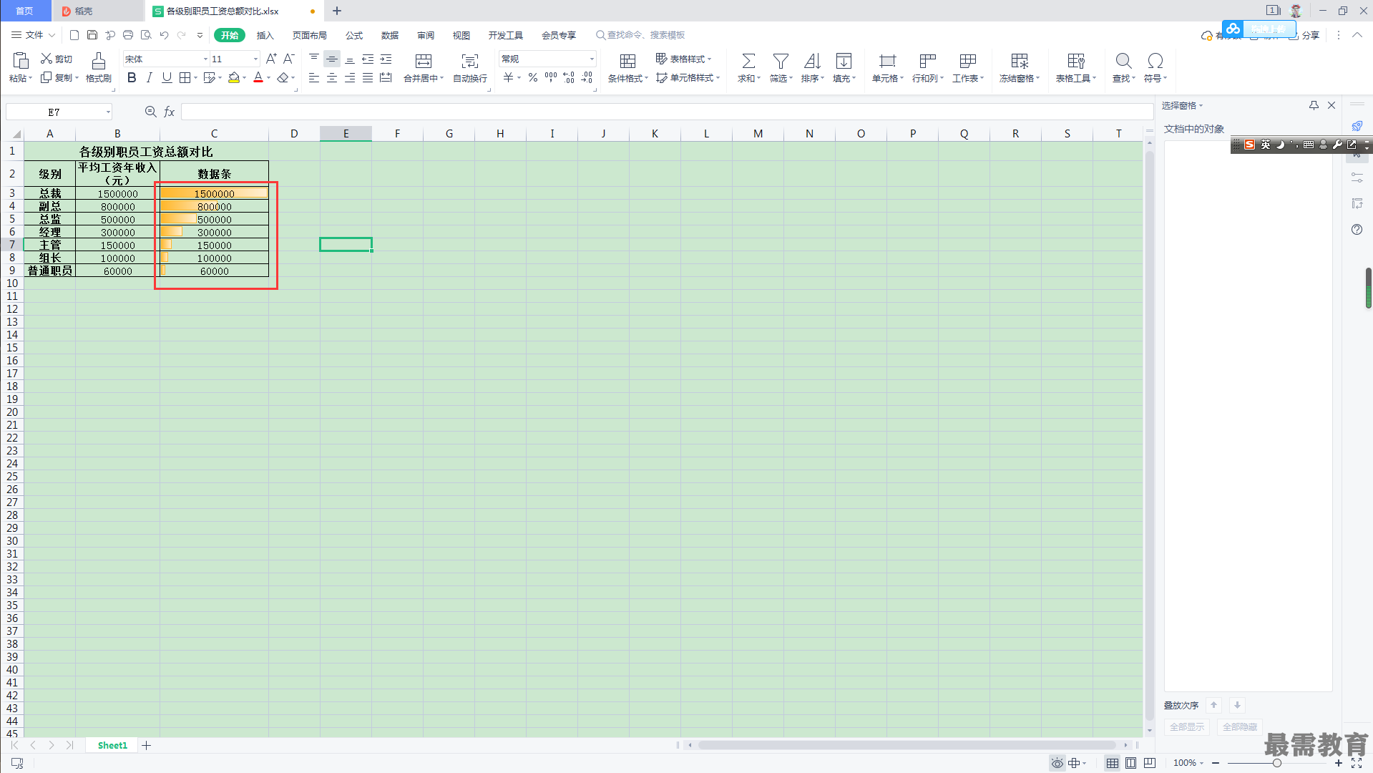Click the red font color swatch
Screen dimensions: 1373x773
click(x=258, y=77)
